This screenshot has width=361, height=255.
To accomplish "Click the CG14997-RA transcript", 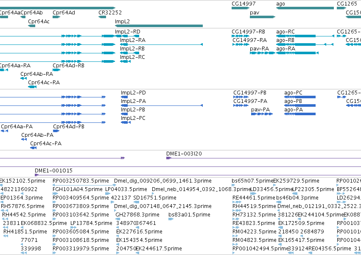I will pyautogui.click(x=241, y=44).
